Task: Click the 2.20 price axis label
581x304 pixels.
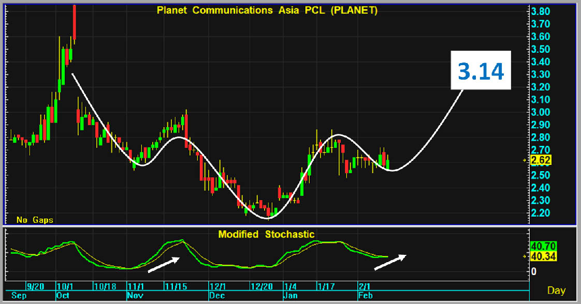Action: click(540, 212)
